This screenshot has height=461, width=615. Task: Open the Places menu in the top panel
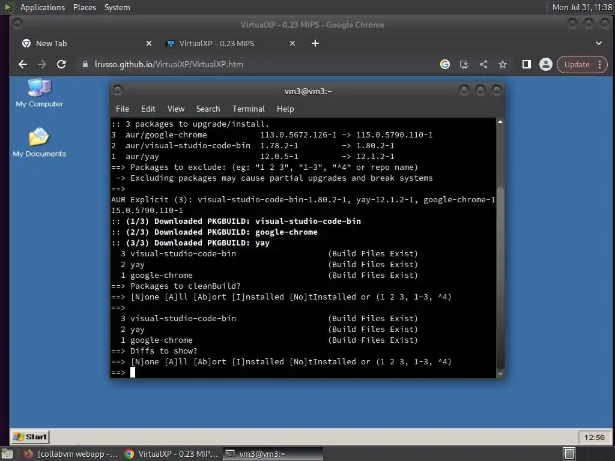tap(85, 7)
